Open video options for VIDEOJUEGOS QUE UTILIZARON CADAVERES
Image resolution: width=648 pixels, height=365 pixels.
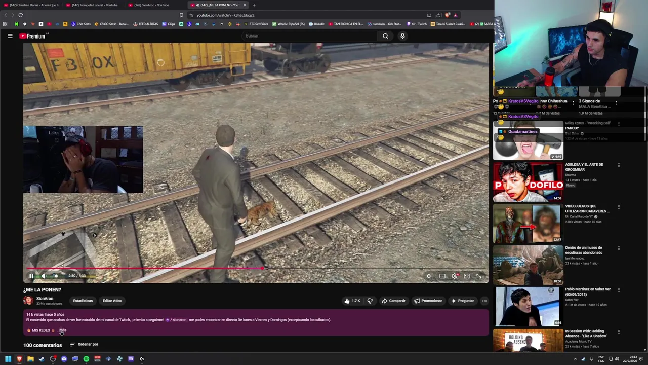619,207
